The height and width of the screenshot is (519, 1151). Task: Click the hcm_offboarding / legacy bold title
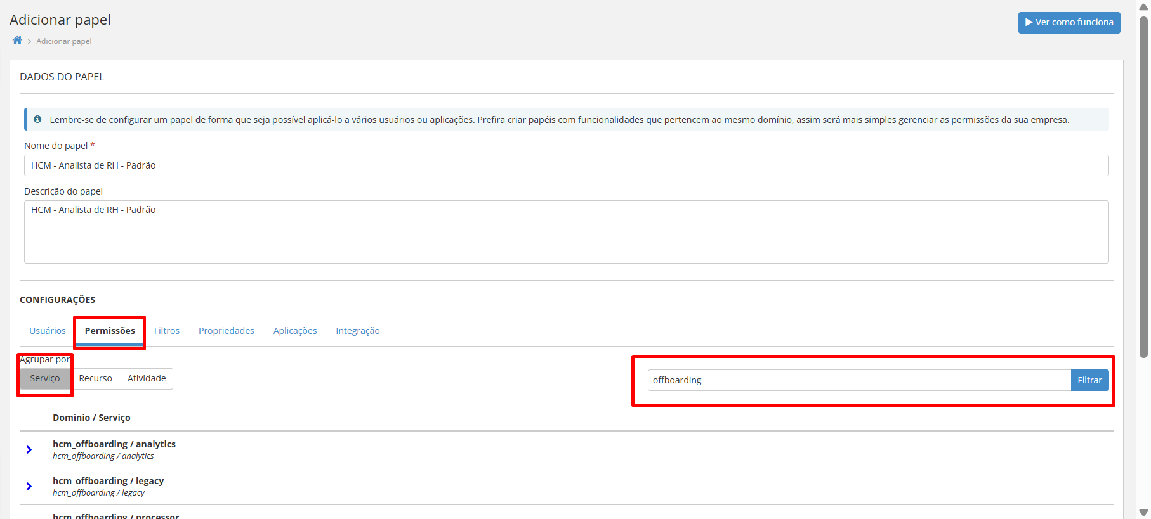(109, 481)
